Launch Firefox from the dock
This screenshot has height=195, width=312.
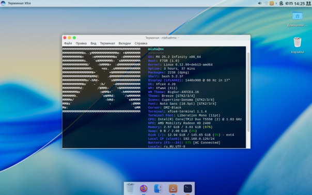(x=144, y=188)
